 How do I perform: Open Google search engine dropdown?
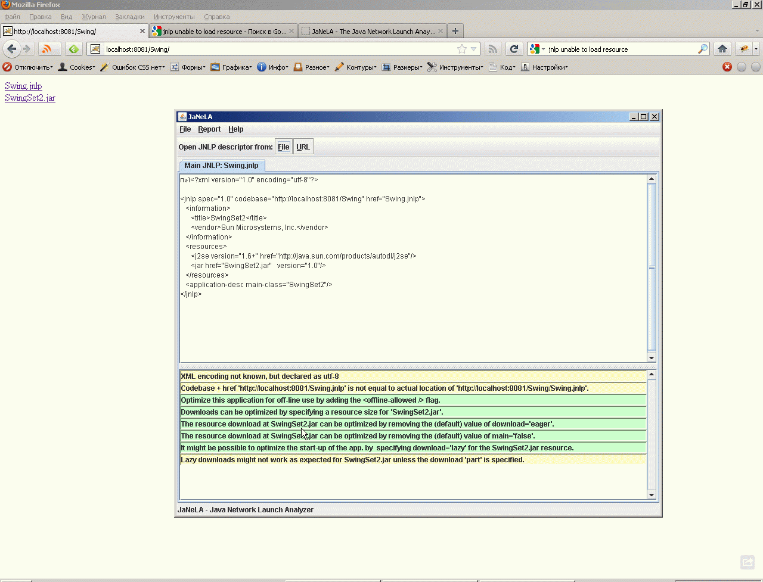[537, 49]
